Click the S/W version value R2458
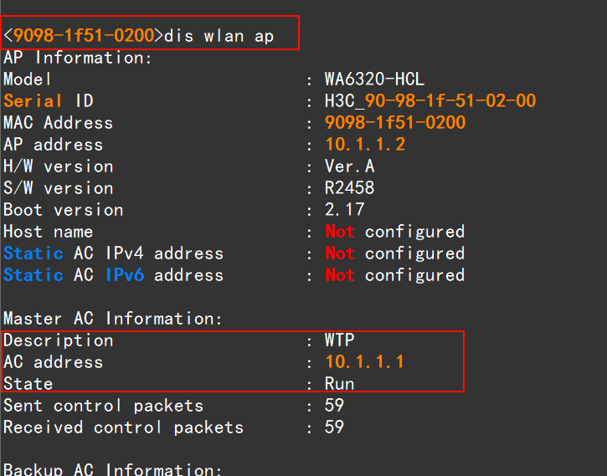The height and width of the screenshot is (476, 607). [x=350, y=188]
